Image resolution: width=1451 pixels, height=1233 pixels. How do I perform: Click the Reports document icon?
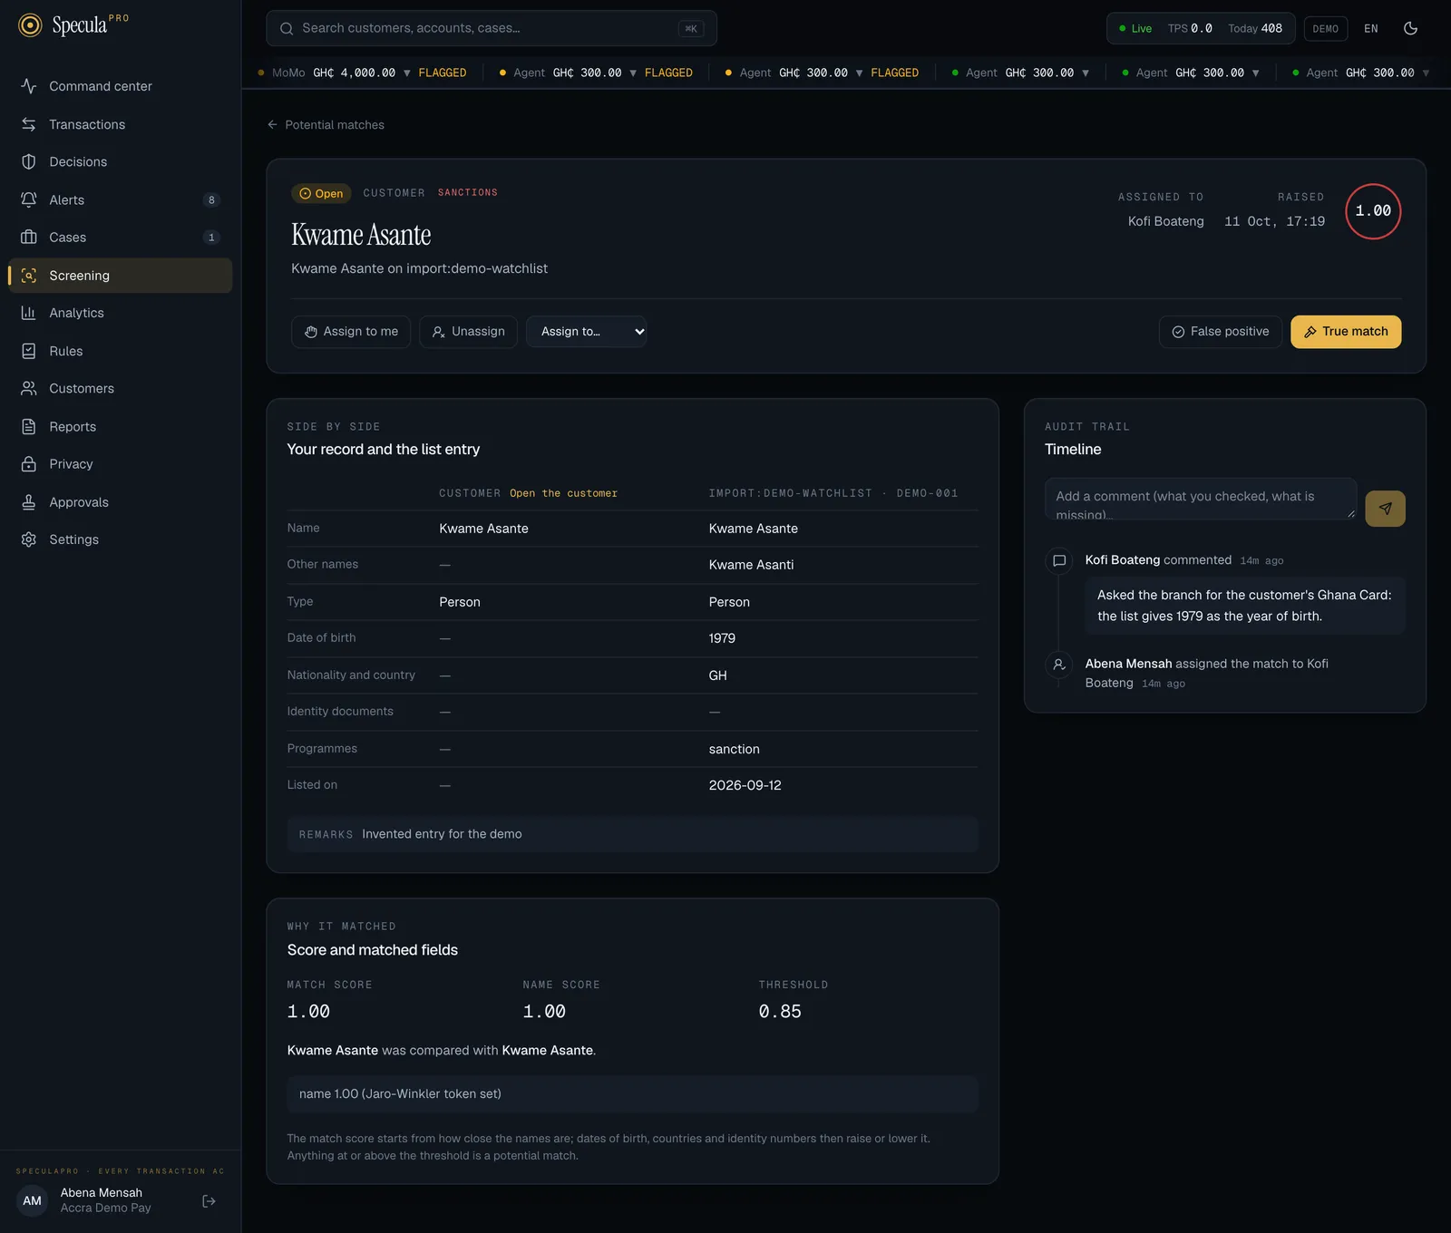[29, 426]
